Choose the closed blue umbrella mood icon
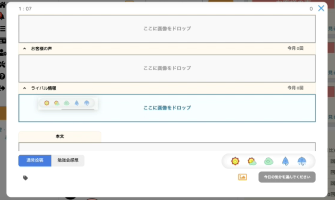Screen dimensions: 335x200 click(x=285, y=161)
